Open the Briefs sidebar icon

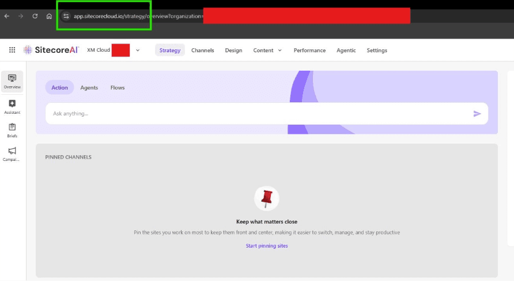tap(12, 130)
